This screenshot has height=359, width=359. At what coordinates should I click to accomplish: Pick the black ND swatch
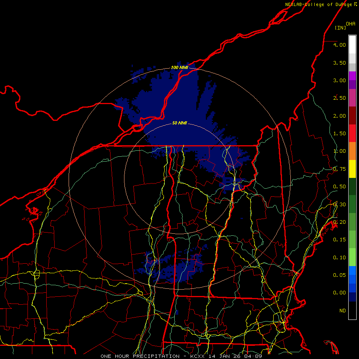click(352, 310)
